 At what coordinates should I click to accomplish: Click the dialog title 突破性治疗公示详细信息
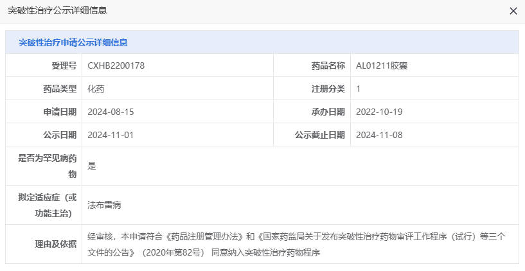tap(57, 11)
